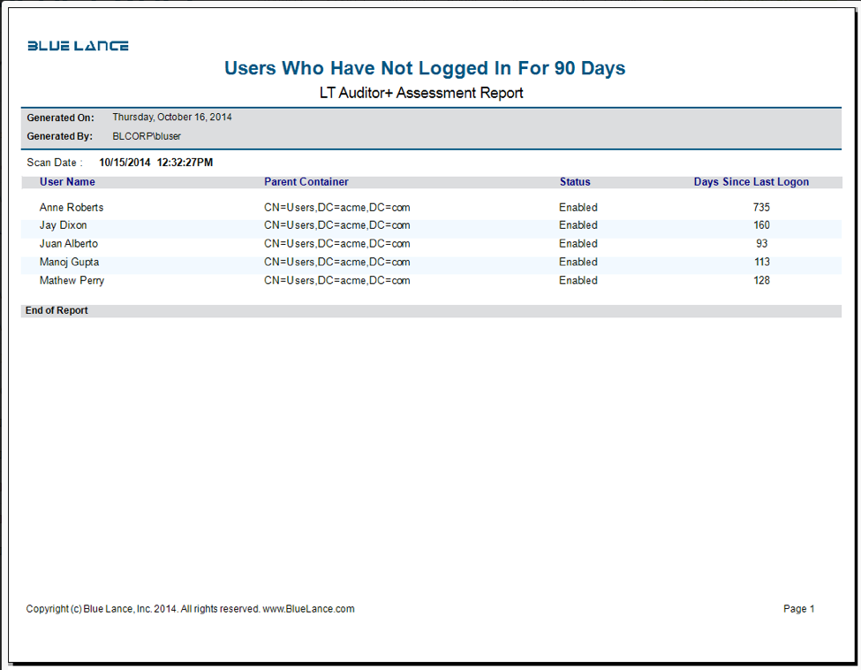Select the report title heading
The width and height of the screenshot is (861, 670).
(425, 68)
